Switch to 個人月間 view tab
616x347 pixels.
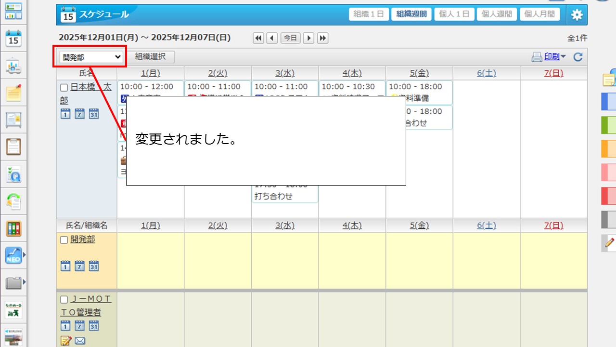[539, 14]
